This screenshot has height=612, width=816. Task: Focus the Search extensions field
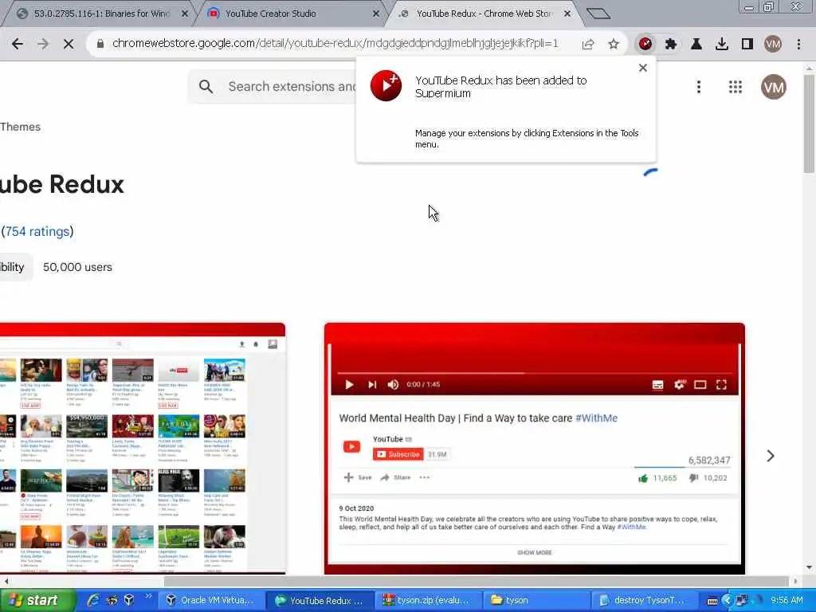click(x=292, y=86)
